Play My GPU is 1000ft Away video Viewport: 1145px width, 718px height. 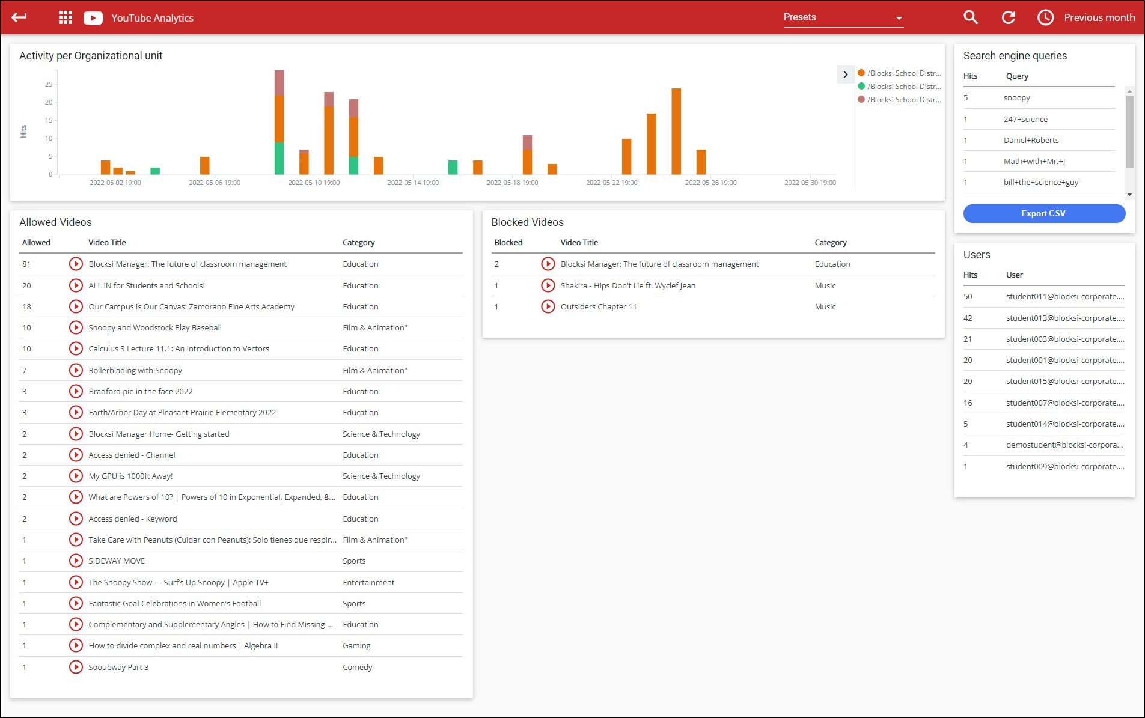click(76, 476)
